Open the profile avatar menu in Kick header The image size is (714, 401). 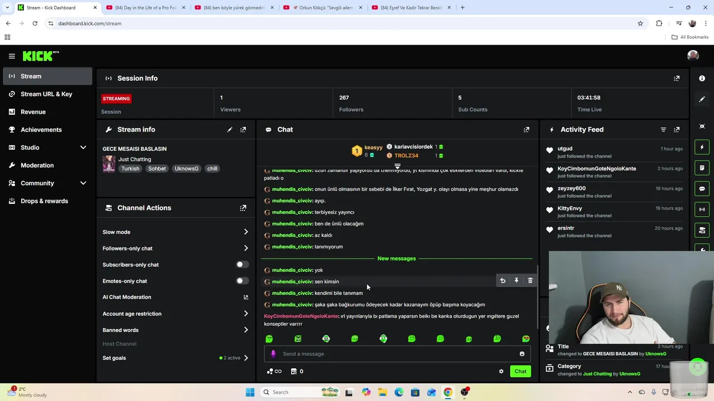[x=693, y=56]
